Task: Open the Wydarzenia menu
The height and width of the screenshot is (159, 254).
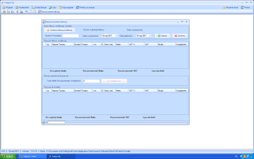Action: tap(22, 8)
